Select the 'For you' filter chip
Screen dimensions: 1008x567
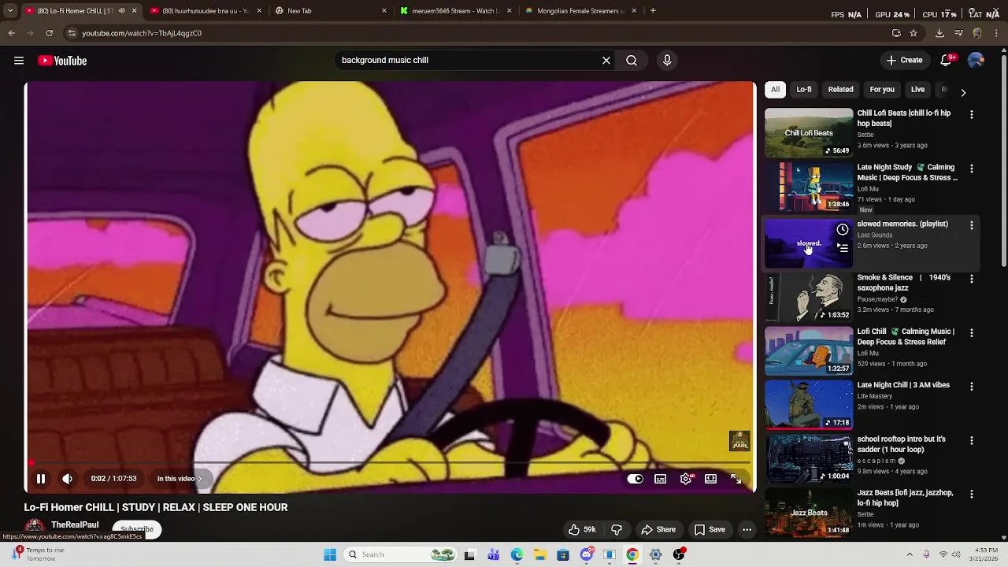882,90
